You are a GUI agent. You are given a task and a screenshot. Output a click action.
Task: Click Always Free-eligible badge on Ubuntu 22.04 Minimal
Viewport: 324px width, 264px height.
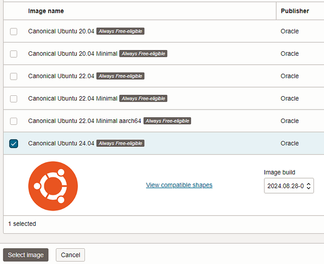click(144, 99)
